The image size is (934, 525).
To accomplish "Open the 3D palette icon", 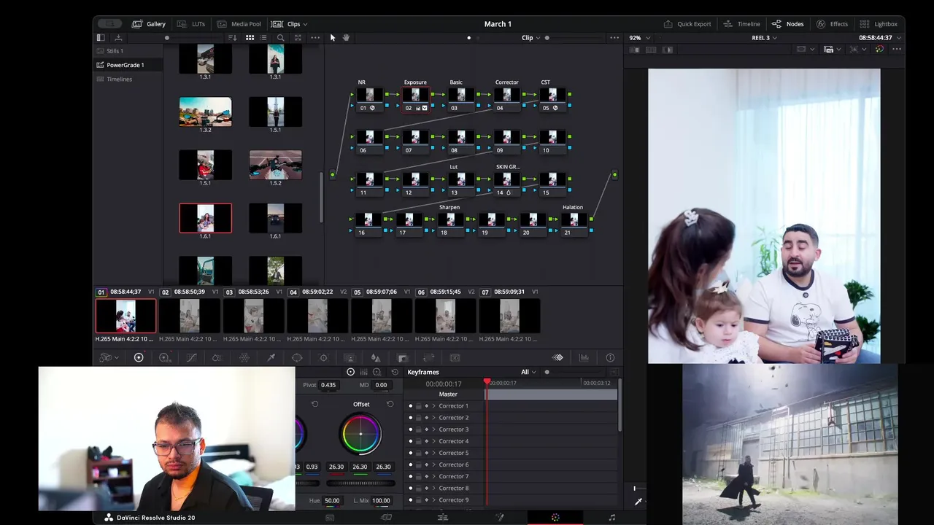I will pyautogui.click(x=455, y=357).
